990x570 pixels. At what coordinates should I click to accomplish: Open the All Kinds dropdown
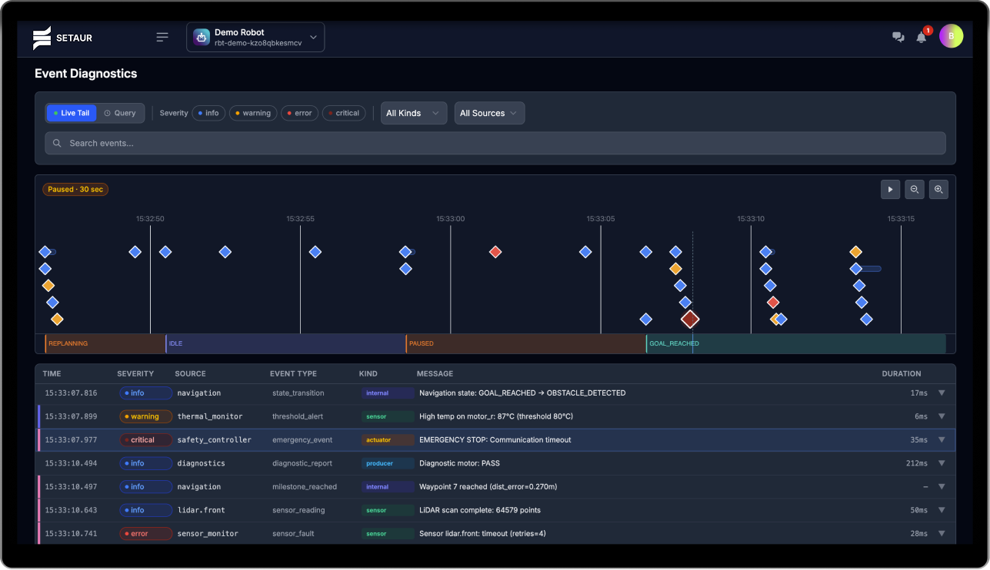414,113
